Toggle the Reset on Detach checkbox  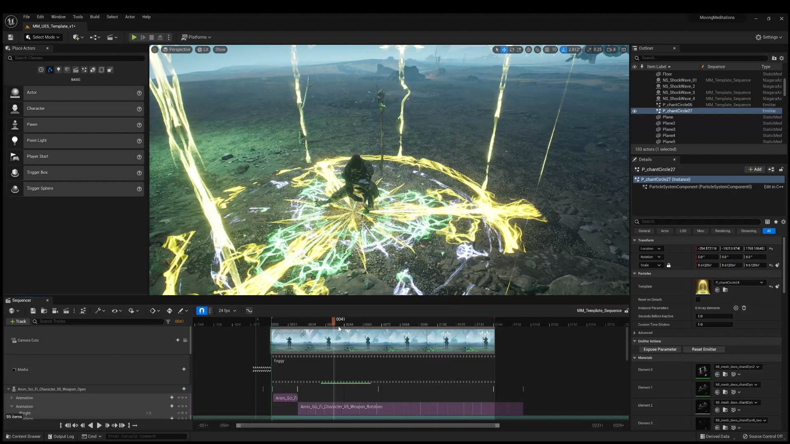[698, 300]
